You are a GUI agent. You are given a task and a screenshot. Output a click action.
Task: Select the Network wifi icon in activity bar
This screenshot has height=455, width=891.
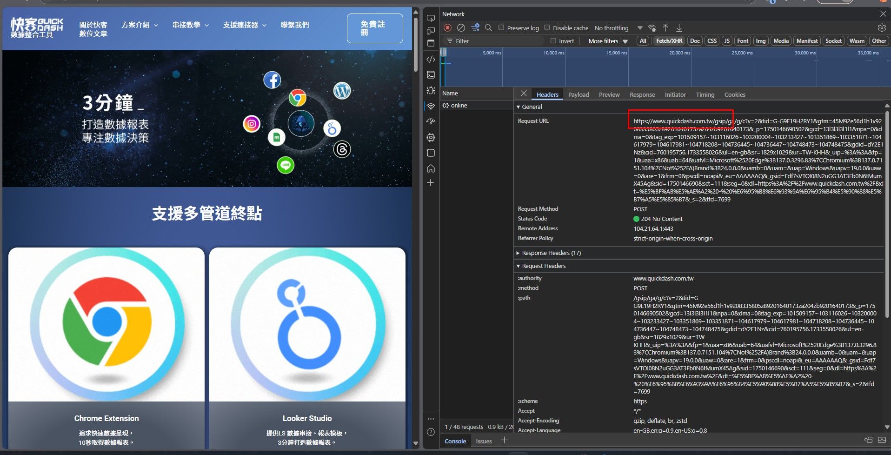pyautogui.click(x=431, y=107)
